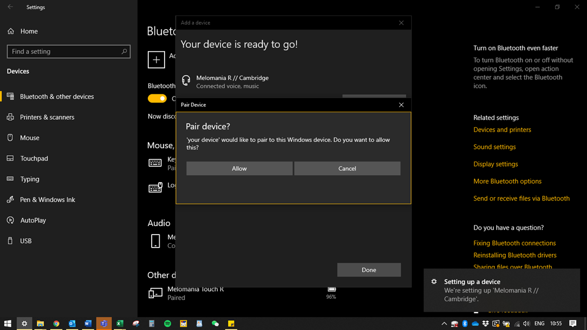Open Pen & Windows Ink settings
The image size is (587, 330).
pos(47,200)
